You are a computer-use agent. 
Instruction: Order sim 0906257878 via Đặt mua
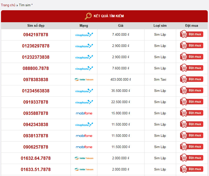192,146
